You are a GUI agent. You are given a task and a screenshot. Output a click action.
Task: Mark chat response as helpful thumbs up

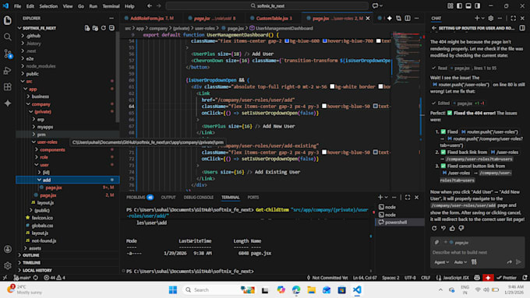click(x=452, y=229)
